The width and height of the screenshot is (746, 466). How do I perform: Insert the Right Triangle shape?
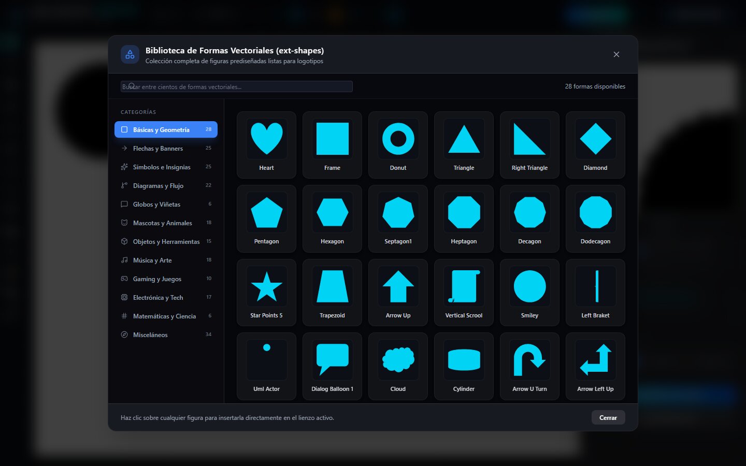click(529, 145)
